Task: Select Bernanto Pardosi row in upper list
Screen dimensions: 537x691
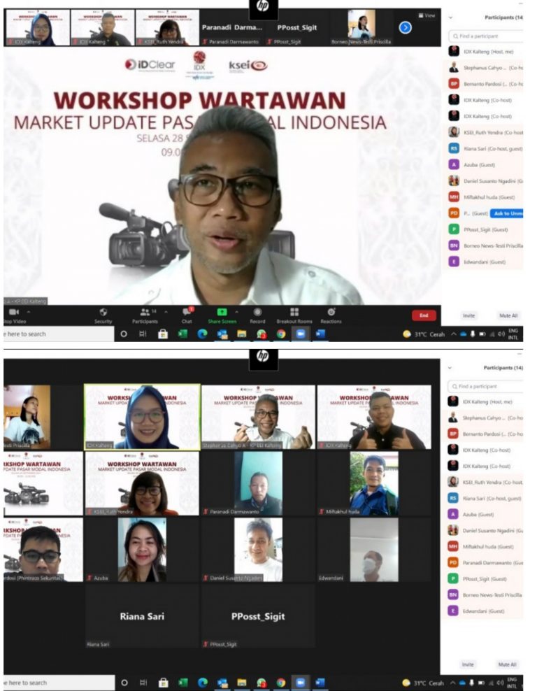Action: (x=485, y=84)
